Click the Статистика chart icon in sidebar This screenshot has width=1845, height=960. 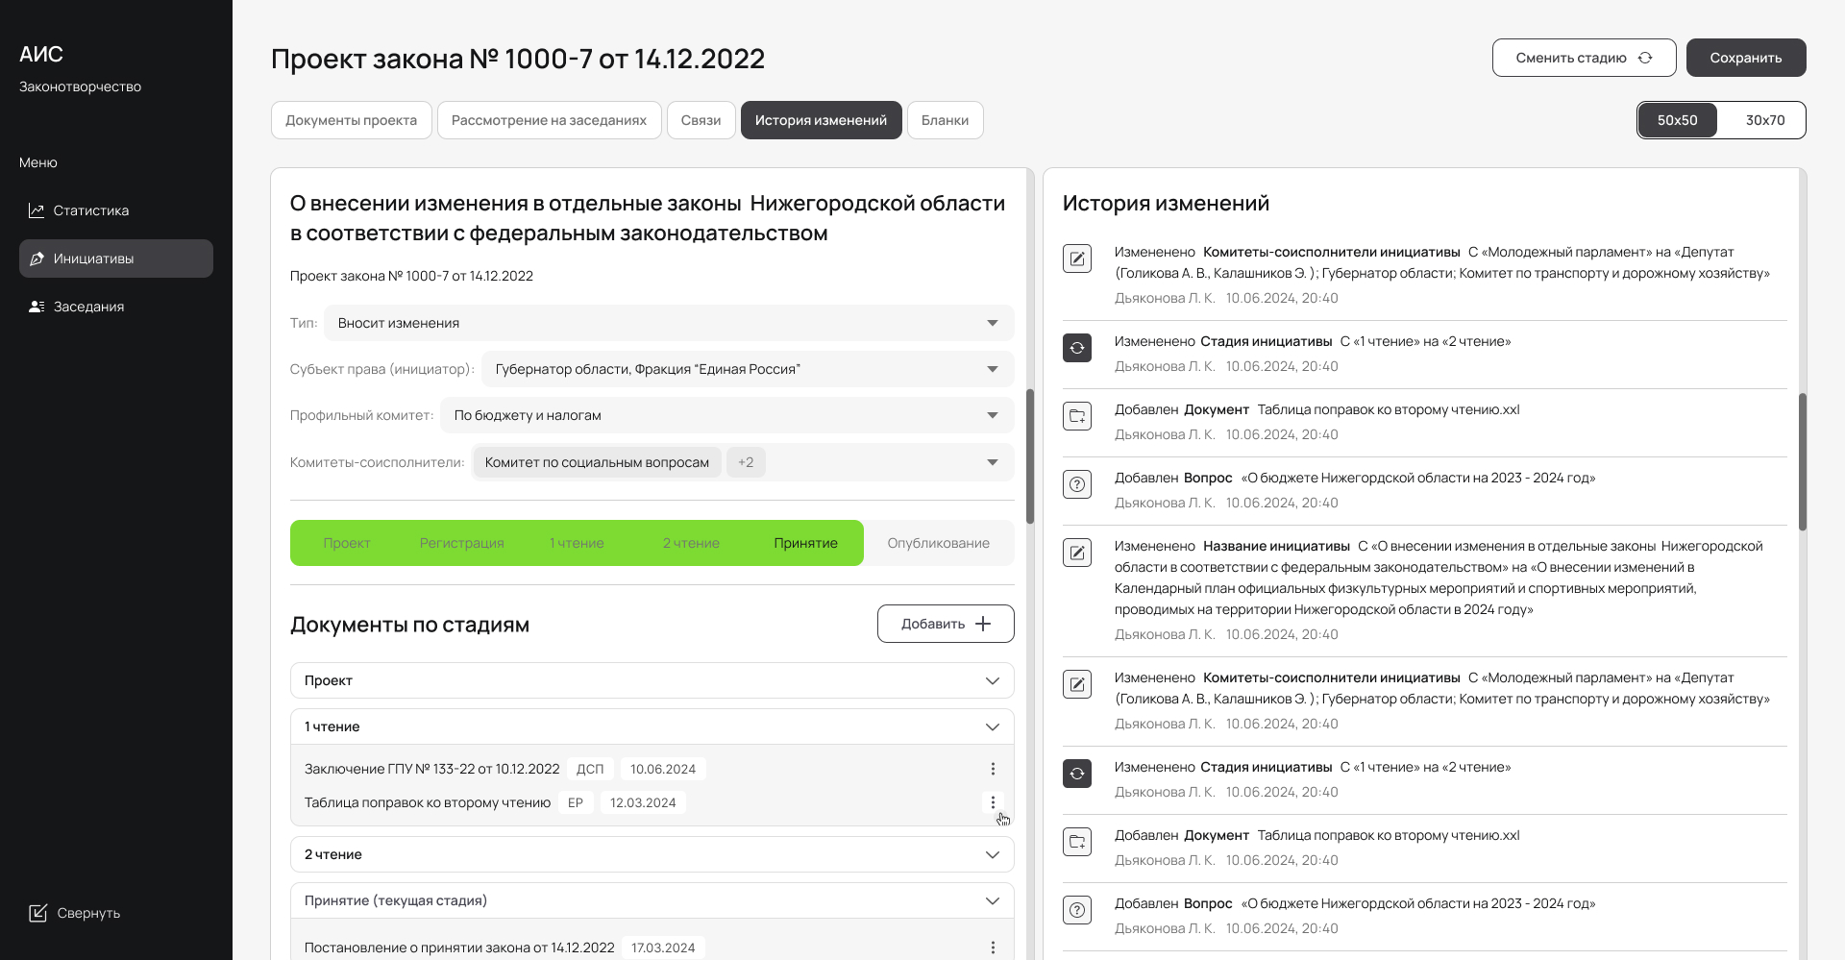[x=37, y=210]
